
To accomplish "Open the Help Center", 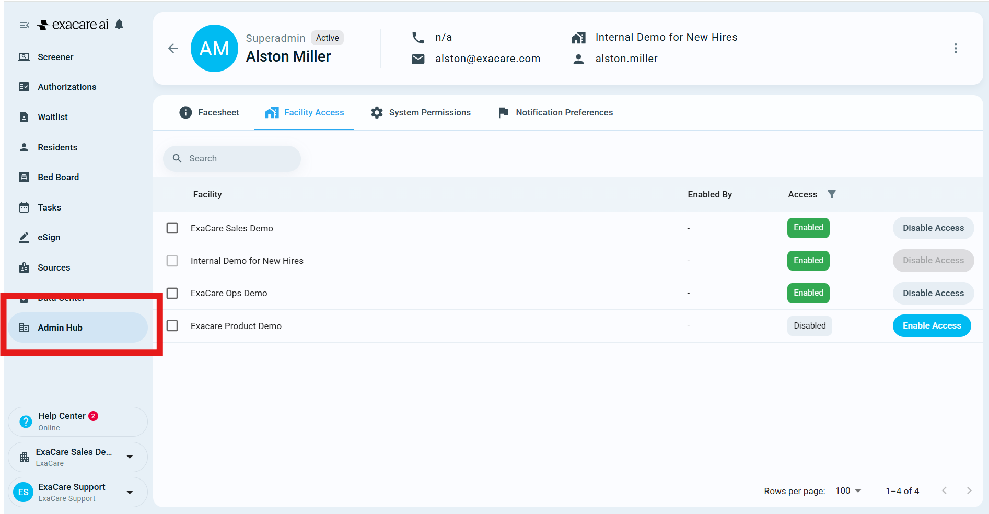I will 78,422.
